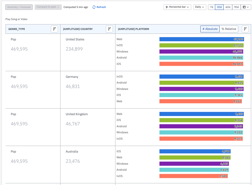Select the 30d time range tab

point(219,7)
